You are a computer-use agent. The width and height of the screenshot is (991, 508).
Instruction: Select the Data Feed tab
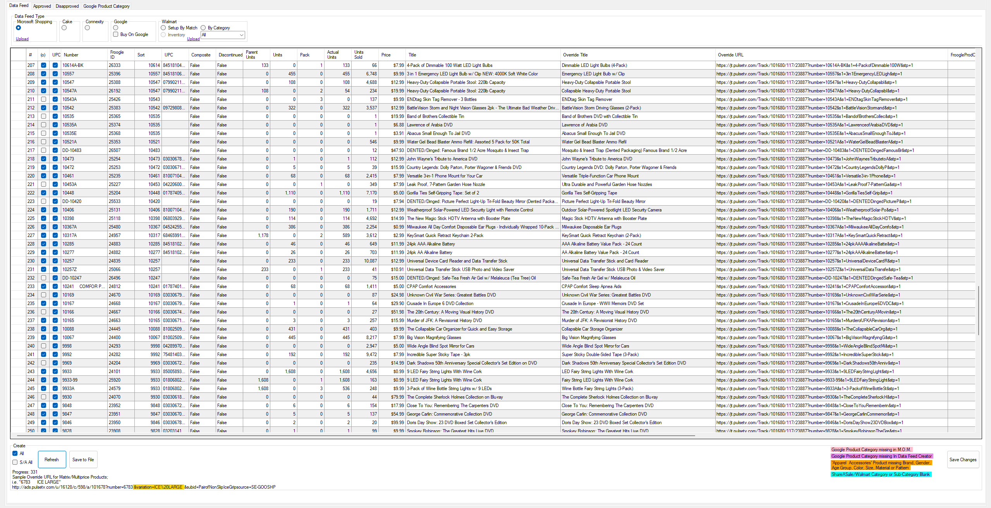[x=19, y=5]
